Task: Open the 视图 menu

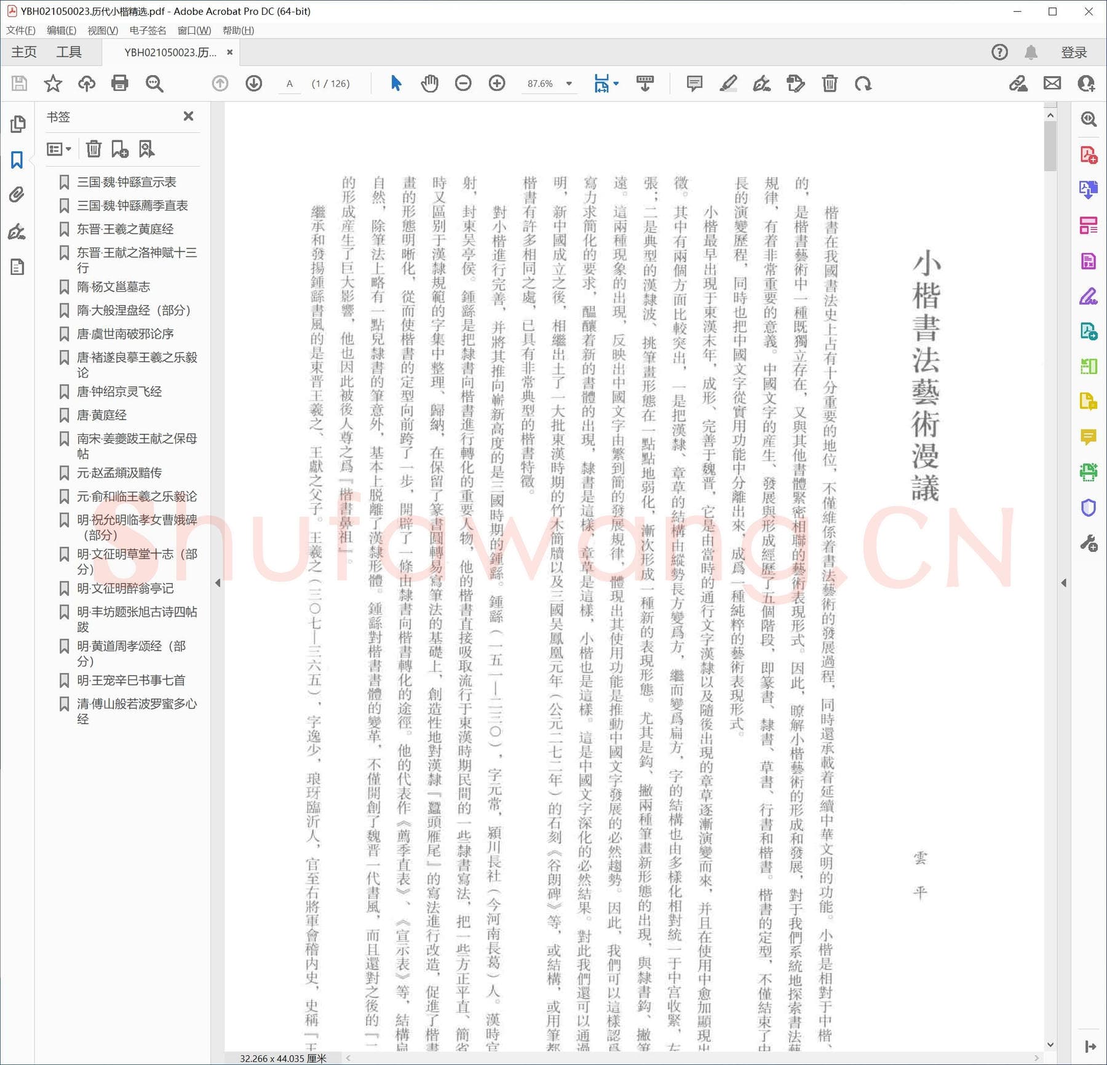Action: [x=103, y=30]
